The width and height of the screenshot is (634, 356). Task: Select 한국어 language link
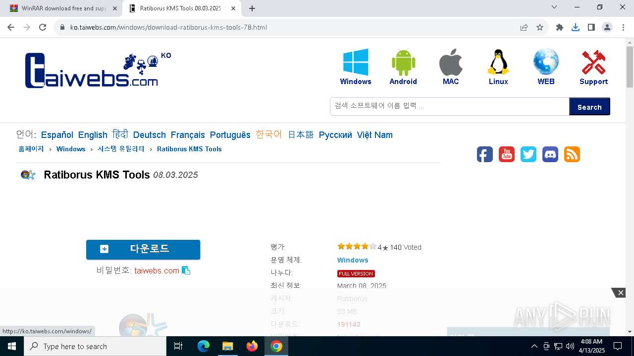coord(269,134)
